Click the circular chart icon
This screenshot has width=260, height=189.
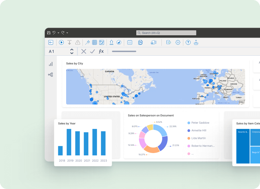click(119, 43)
